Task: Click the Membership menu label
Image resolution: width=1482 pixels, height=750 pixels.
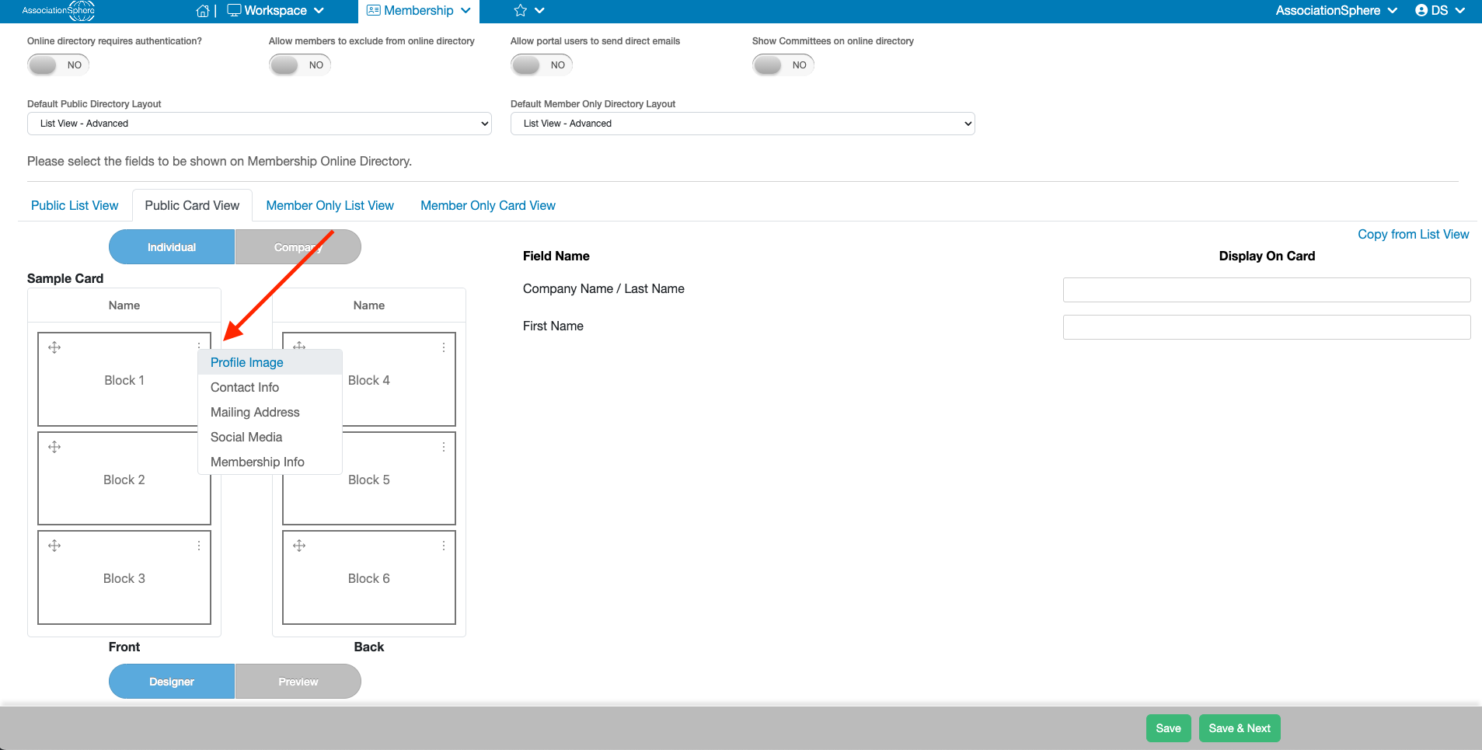Action: click(419, 11)
